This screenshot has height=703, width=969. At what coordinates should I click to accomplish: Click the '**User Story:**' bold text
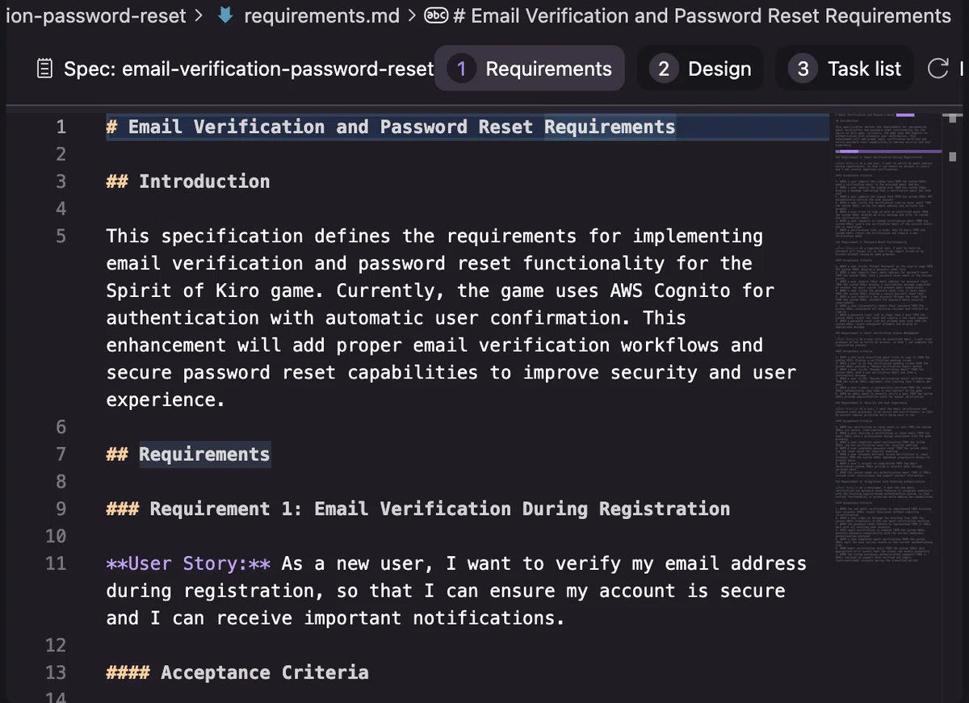click(x=188, y=563)
